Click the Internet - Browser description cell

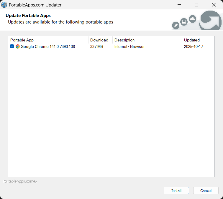[129, 46]
